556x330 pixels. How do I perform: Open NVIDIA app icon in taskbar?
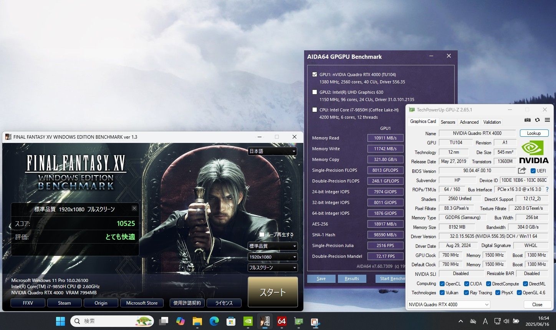[x=248, y=321]
